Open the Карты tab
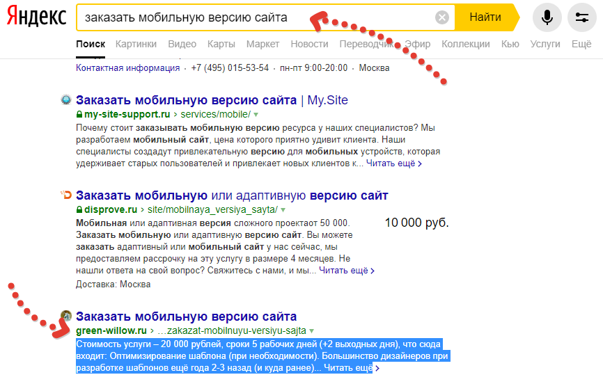Image resolution: width=603 pixels, height=384 pixels. click(x=221, y=45)
